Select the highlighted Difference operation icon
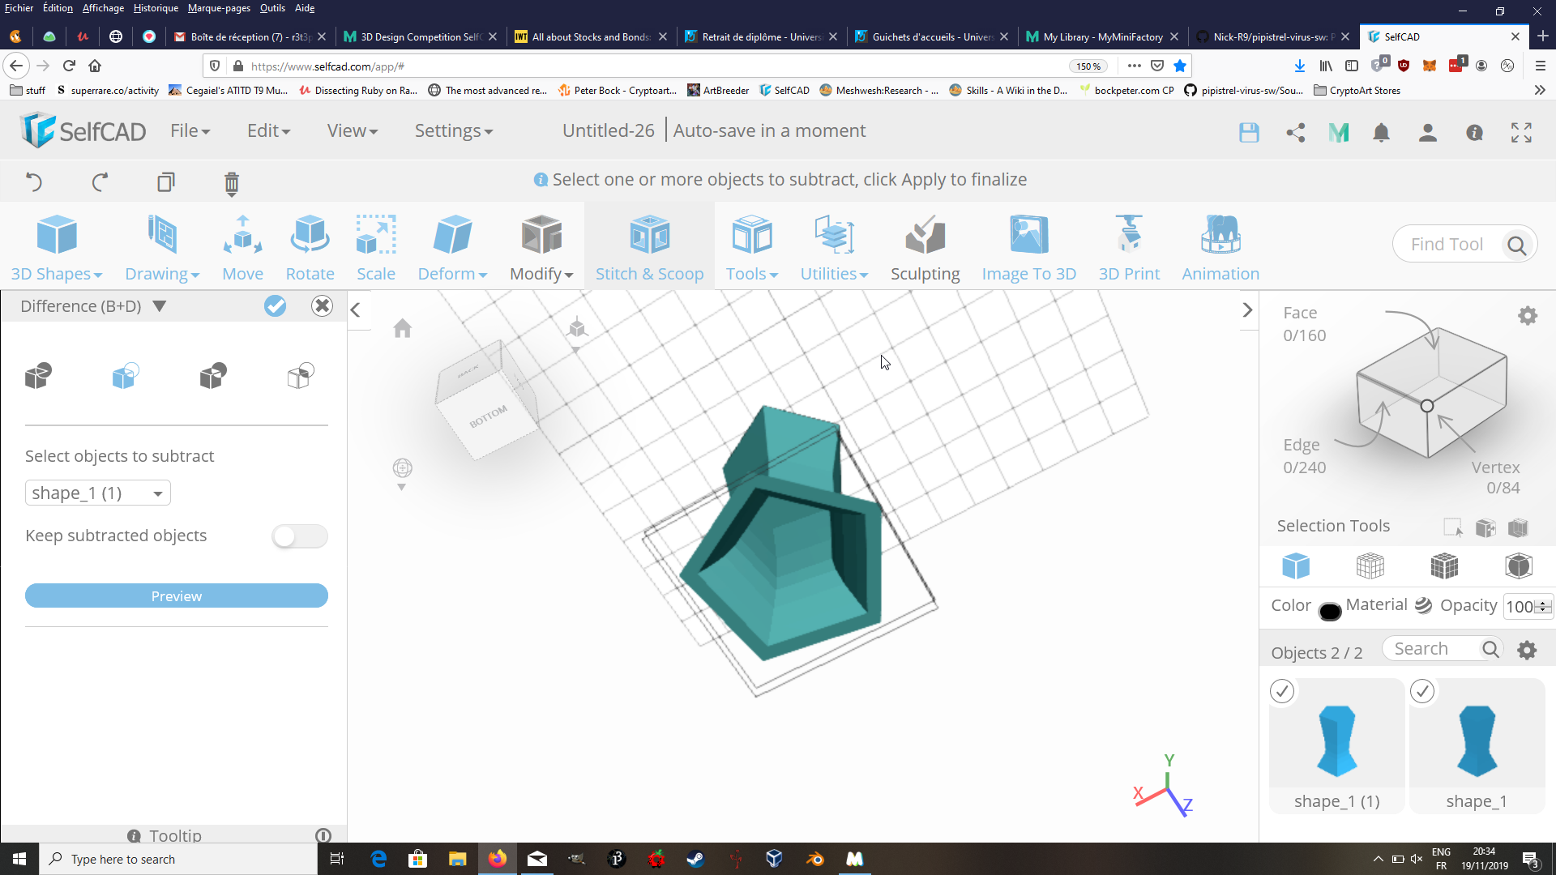This screenshot has height=875, width=1556. [125, 375]
